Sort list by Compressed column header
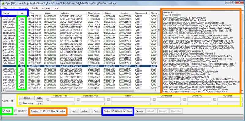The height and width of the screenshot is (121, 245). pyautogui.click(x=142, y=13)
